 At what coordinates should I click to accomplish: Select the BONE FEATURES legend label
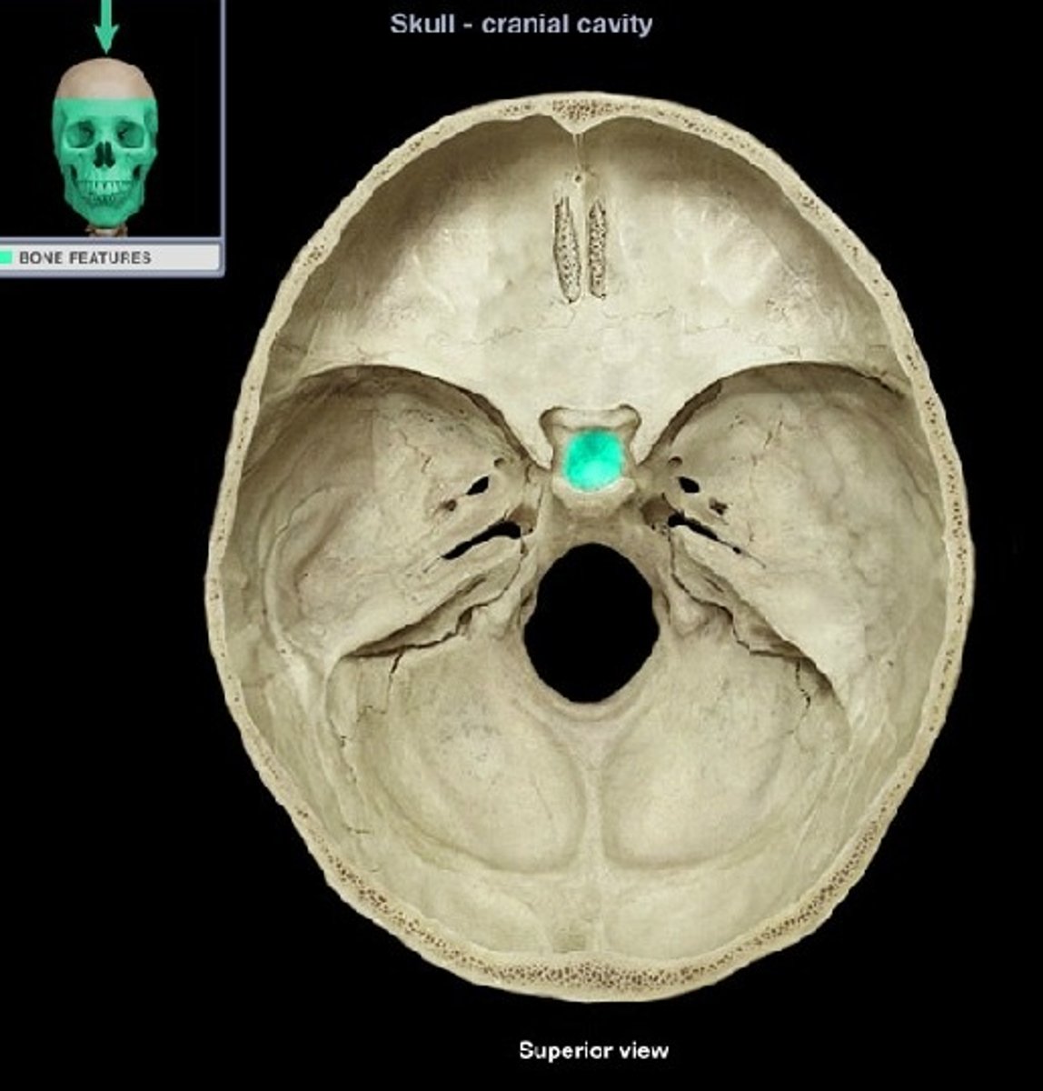[x=84, y=257]
